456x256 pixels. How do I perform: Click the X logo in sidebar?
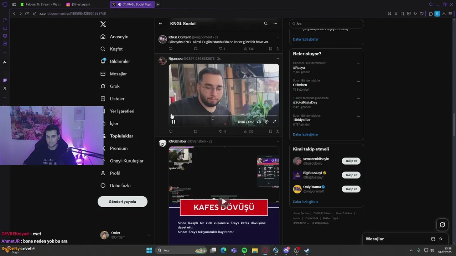pyautogui.click(x=103, y=24)
